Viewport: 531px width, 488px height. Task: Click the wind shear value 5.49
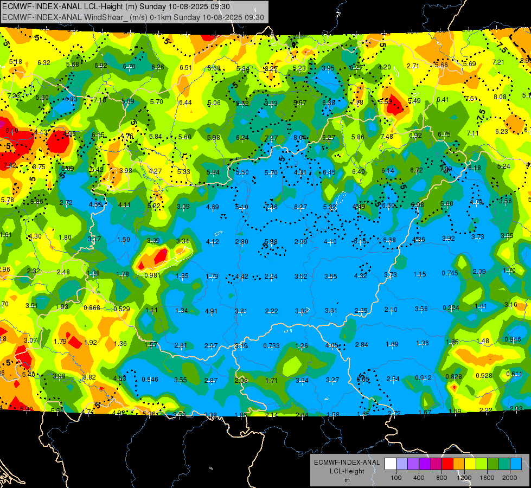(x=414, y=100)
